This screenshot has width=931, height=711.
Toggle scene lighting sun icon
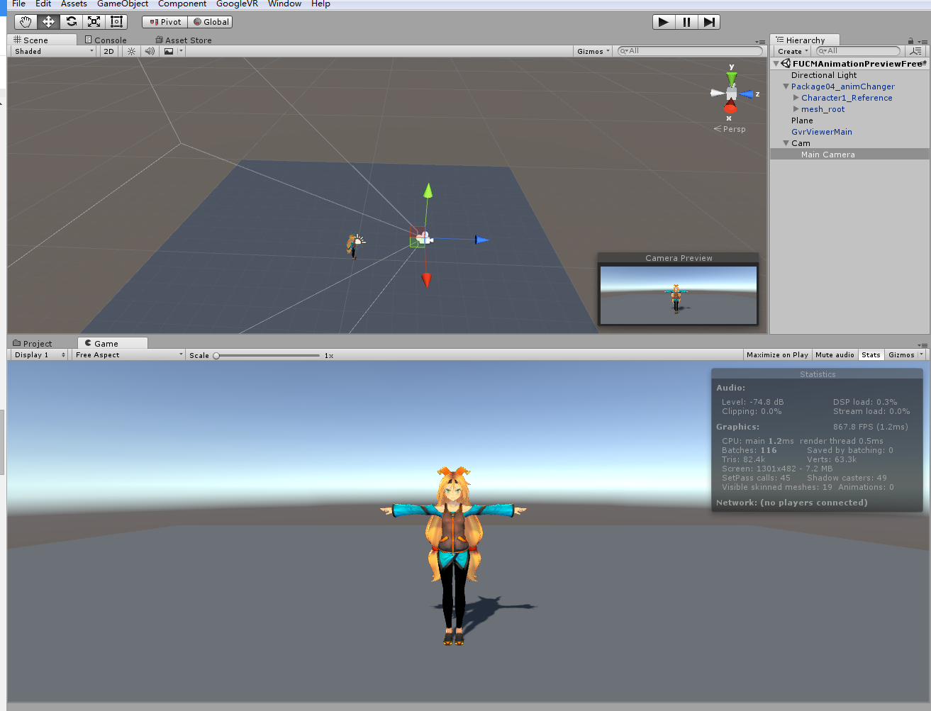(x=131, y=51)
